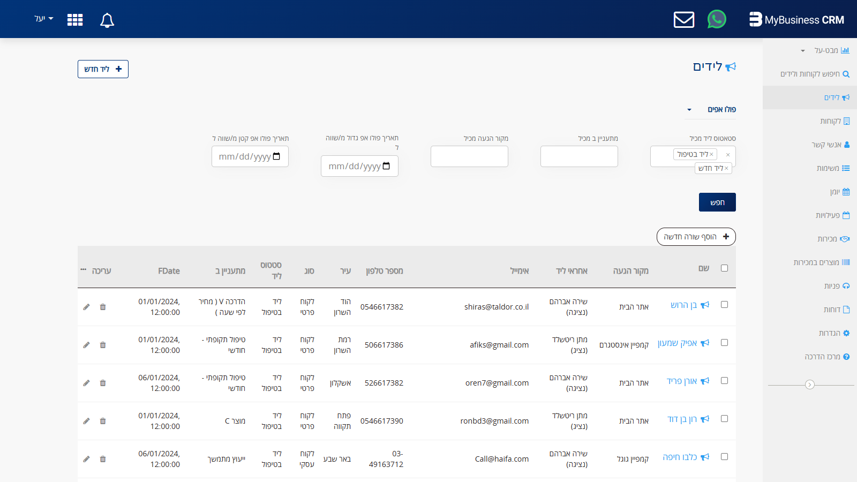
Task: Open the notifications bell
Action: click(x=107, y=20)
